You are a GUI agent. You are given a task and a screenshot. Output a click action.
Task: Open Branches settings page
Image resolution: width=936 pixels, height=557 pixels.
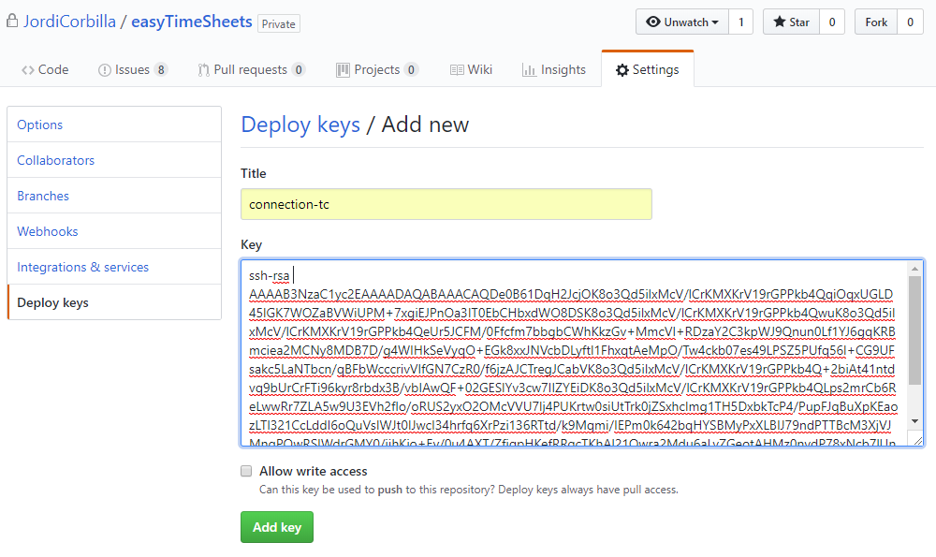click(114, 196)
